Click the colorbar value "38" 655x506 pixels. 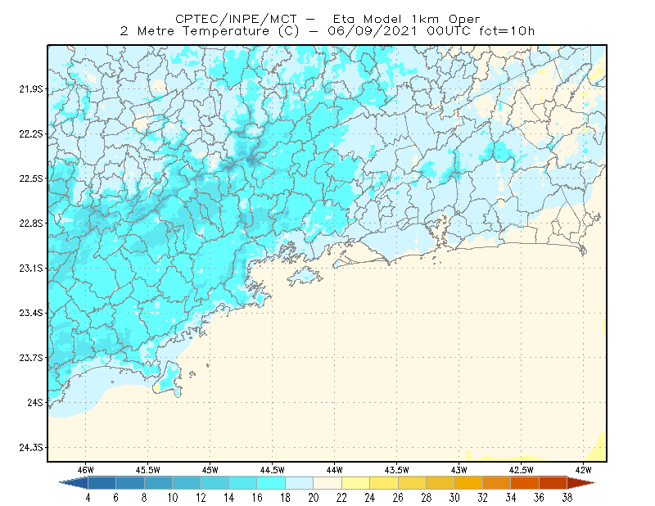pos(567,498)
